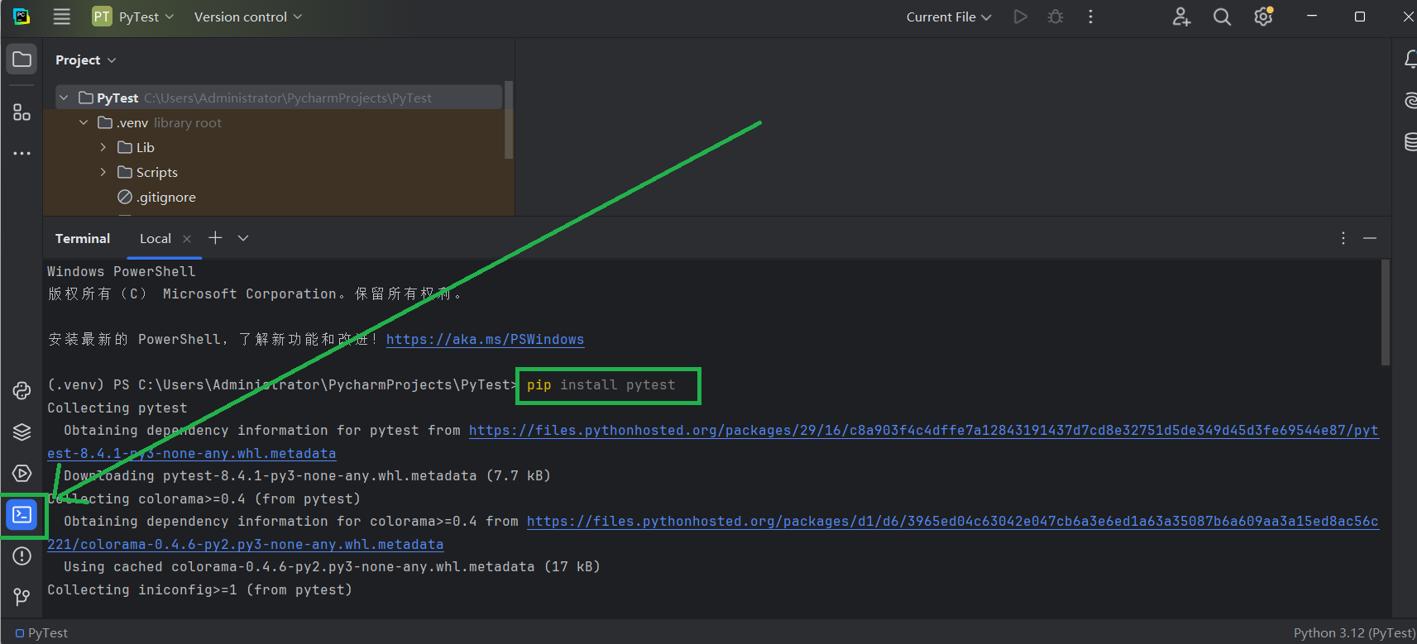Open the Python Packages tool window
1417x644 pixels.
click(x=22, y=432)
